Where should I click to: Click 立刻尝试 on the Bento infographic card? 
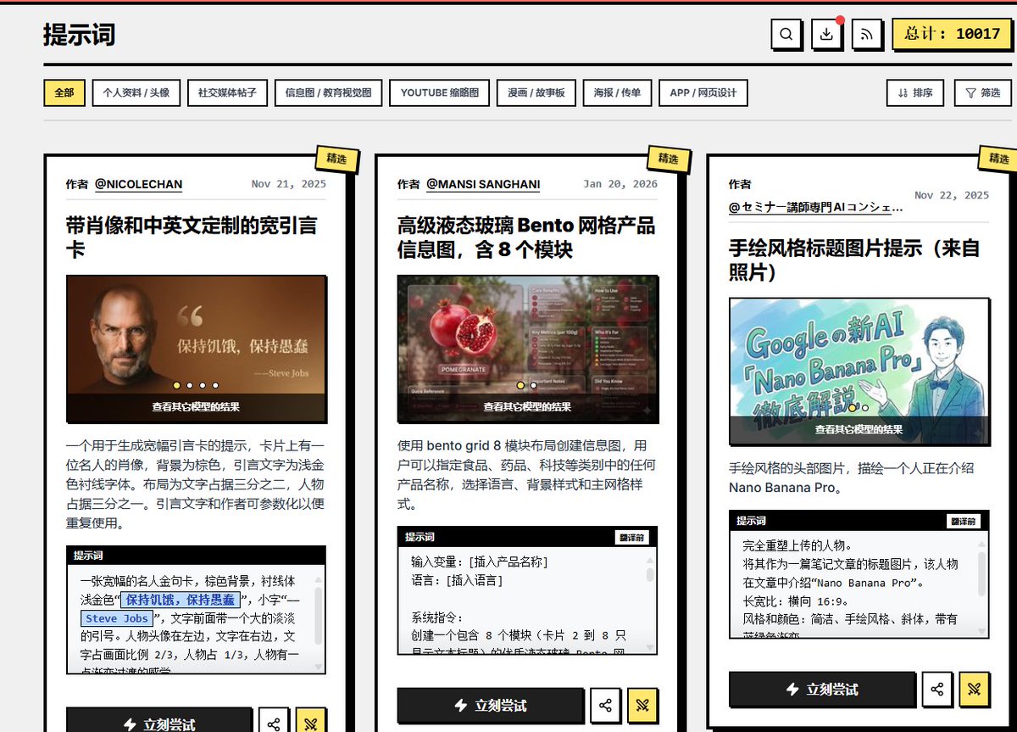(491, 705)
